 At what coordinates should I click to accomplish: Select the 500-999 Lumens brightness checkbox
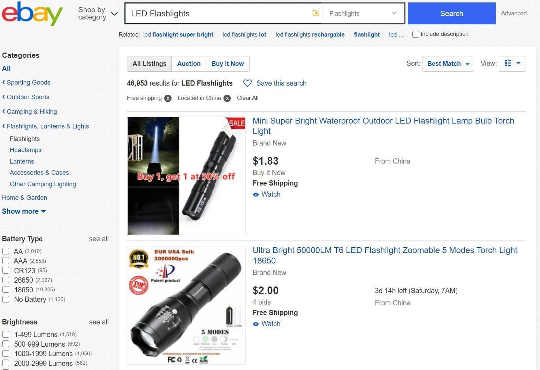(x=6, y=344)
